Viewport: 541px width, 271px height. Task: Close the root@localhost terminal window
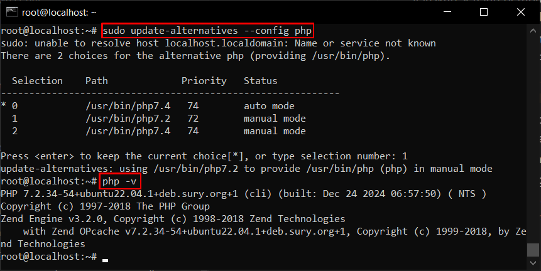pos(521,12)
